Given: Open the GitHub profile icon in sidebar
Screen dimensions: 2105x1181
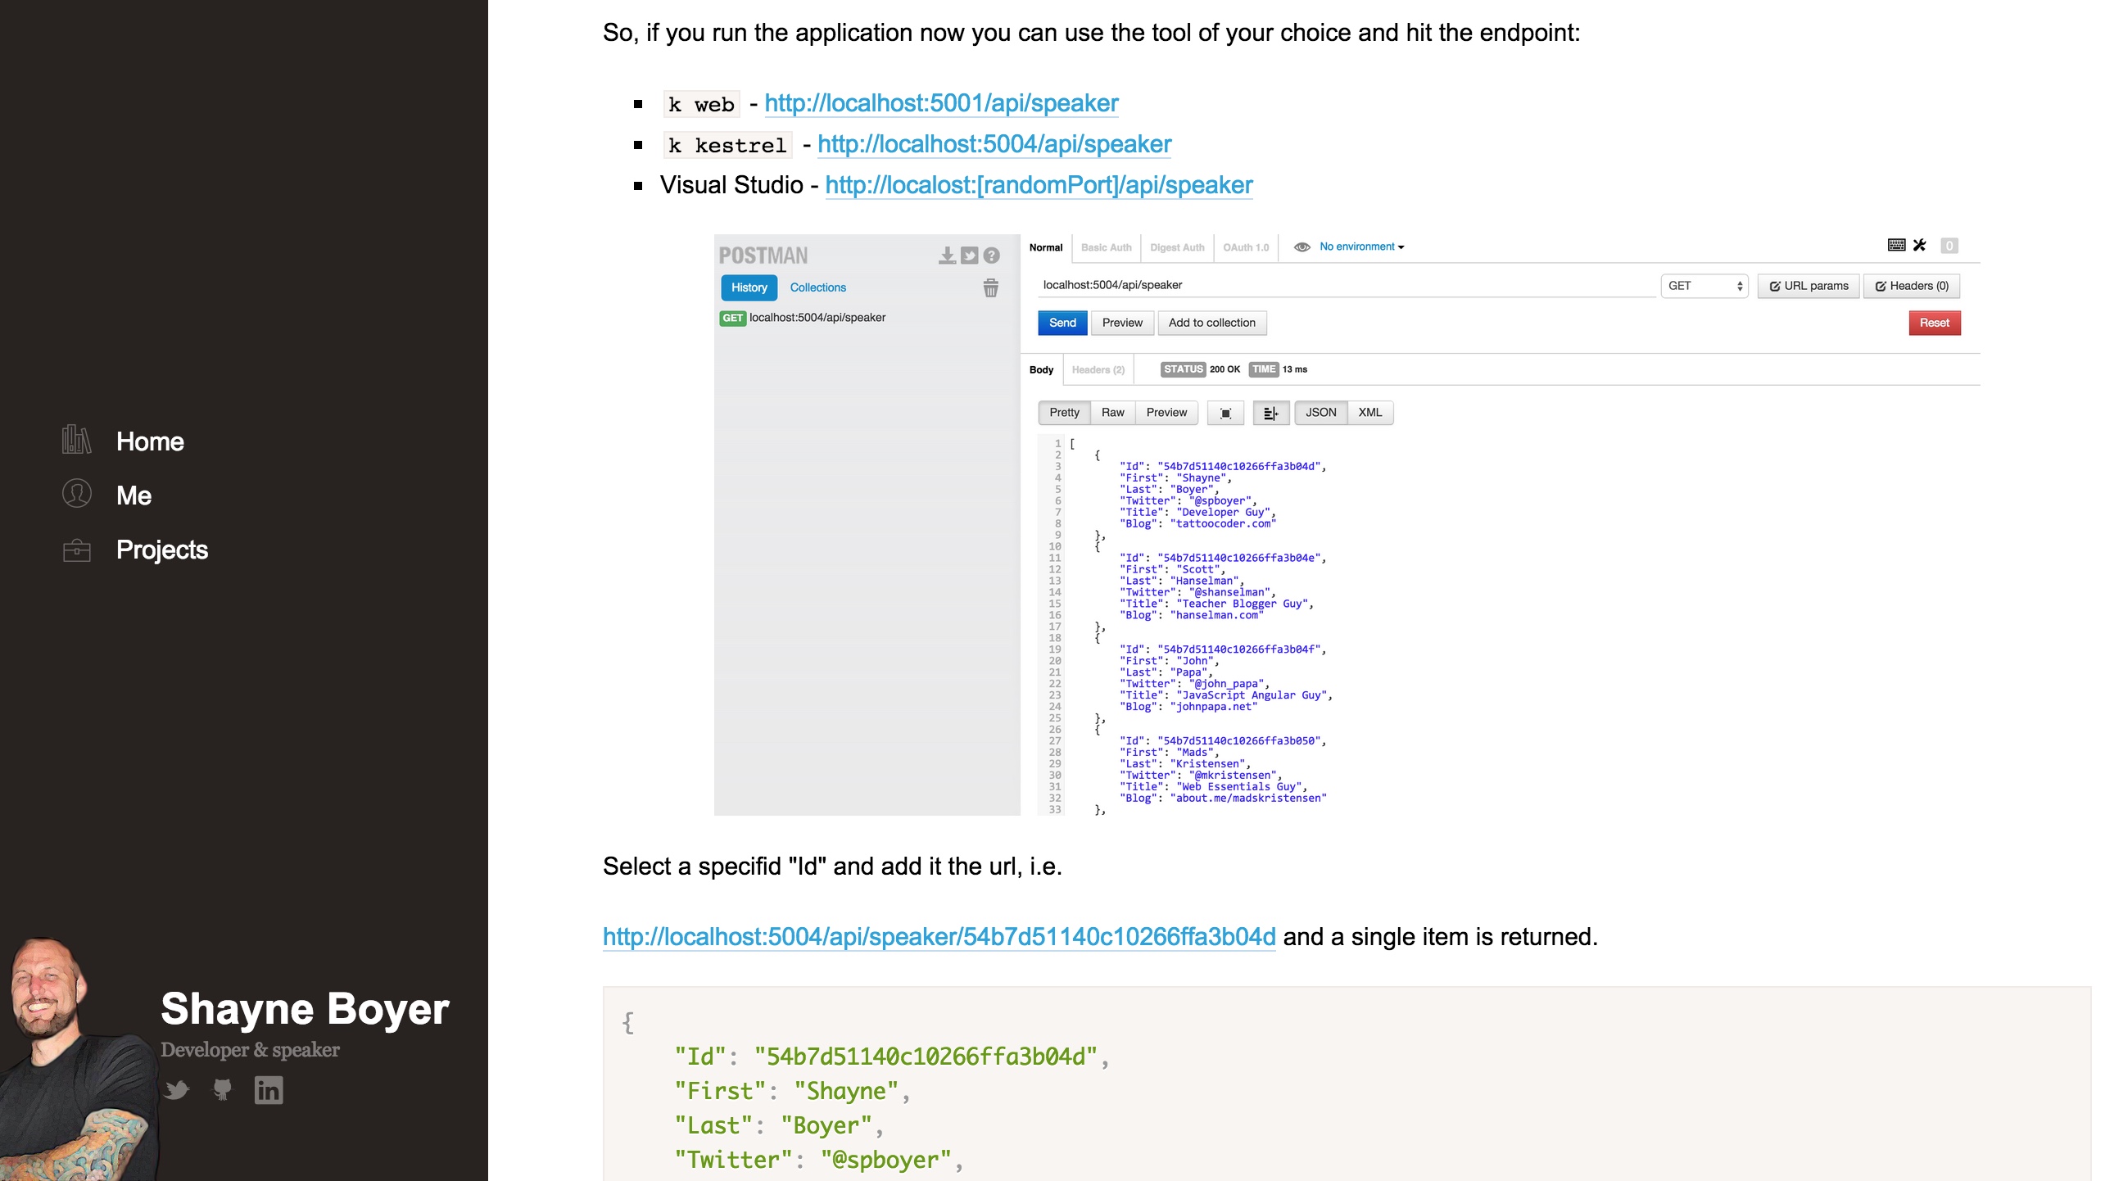Looking at the screenshot, I should click(222, 1090).
